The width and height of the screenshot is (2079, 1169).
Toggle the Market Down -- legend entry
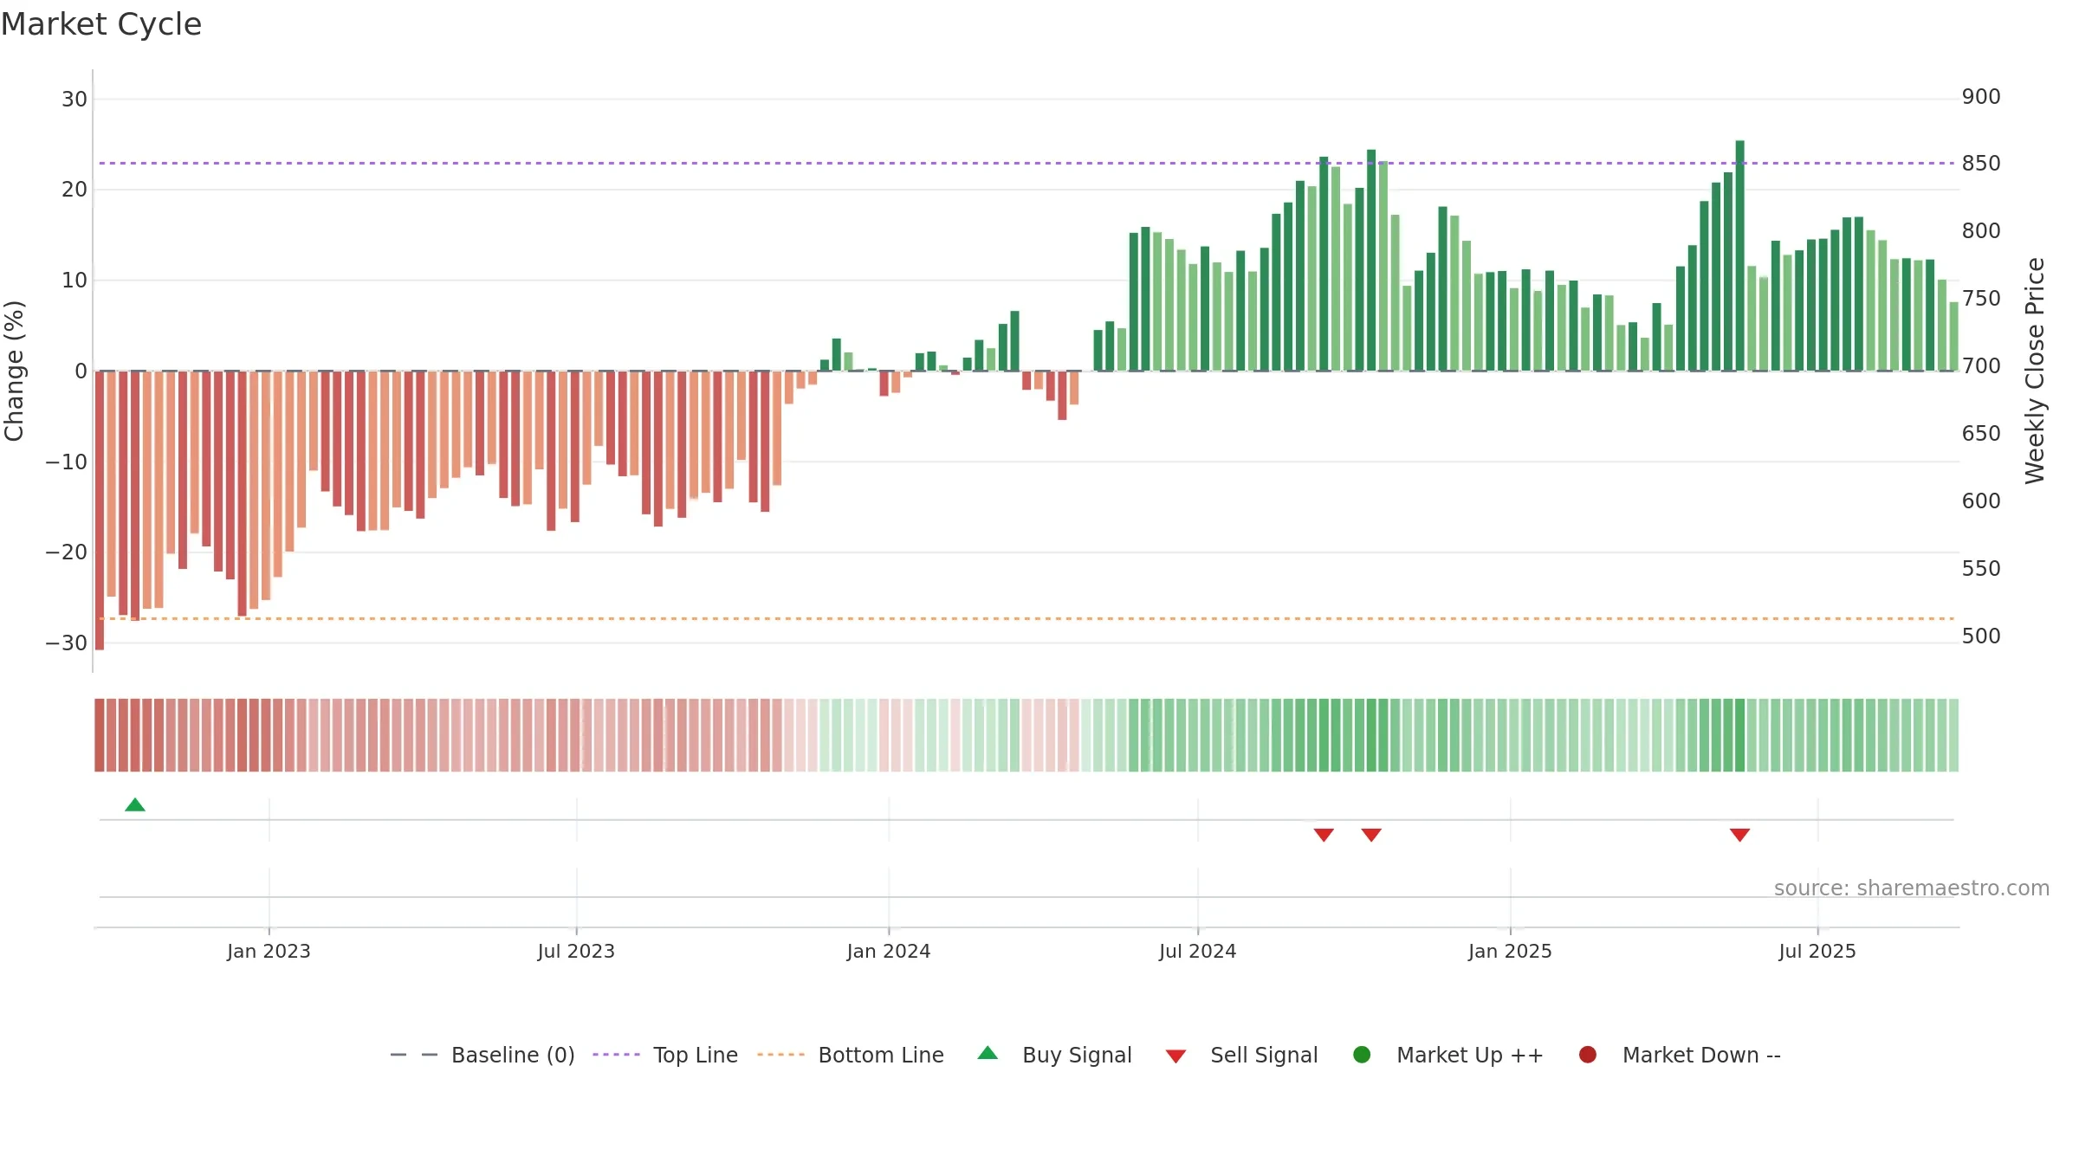pos(1680,1055)
